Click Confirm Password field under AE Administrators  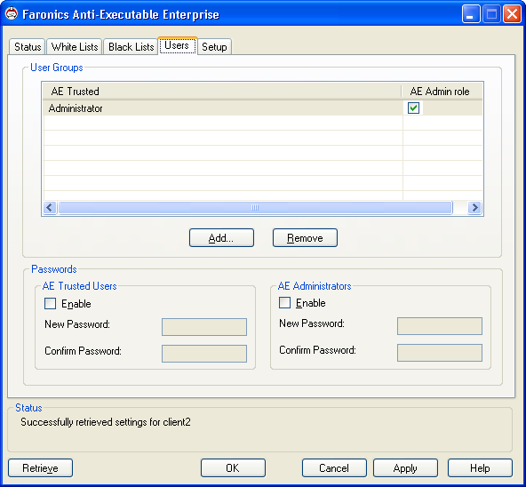[x=440, y=353]
